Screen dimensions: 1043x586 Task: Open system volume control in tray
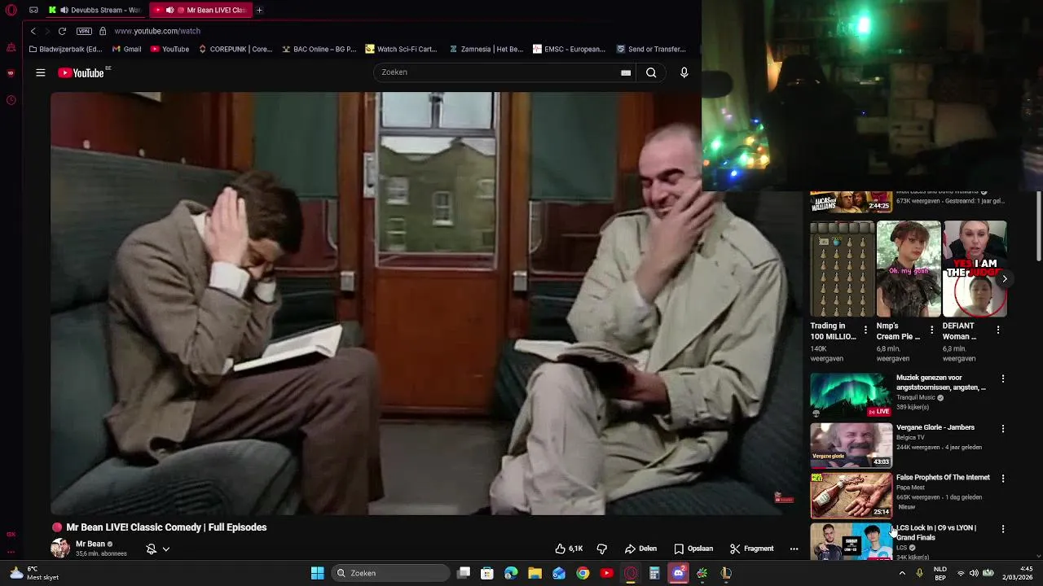click(974, 573)
